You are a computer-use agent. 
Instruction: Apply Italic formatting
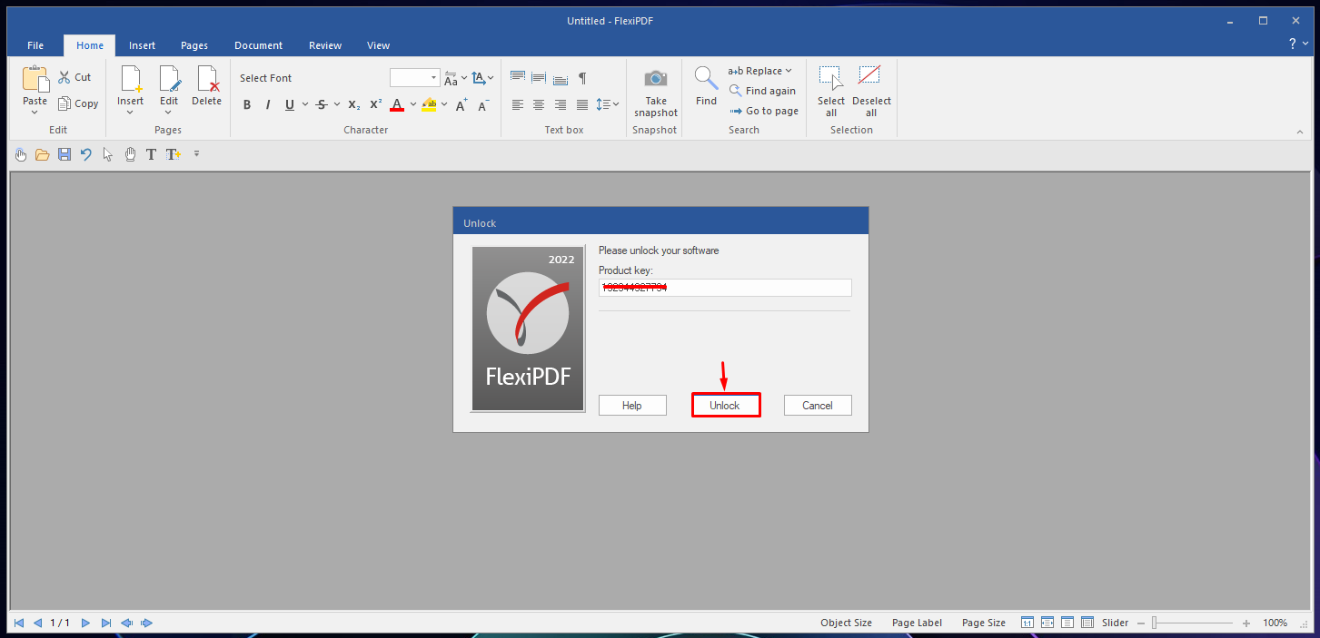point(268,105)
